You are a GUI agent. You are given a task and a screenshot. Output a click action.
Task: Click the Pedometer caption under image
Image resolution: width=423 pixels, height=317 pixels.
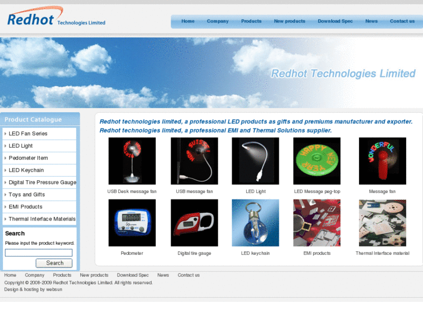pos(132,253)
